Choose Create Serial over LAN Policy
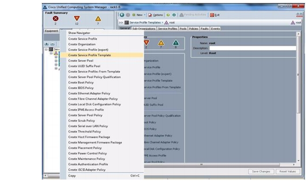Screen dimensions: 308x183 (102, 126)
